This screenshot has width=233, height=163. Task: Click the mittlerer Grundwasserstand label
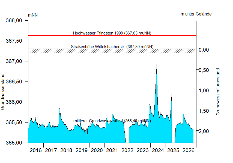[x=112, y=121]
